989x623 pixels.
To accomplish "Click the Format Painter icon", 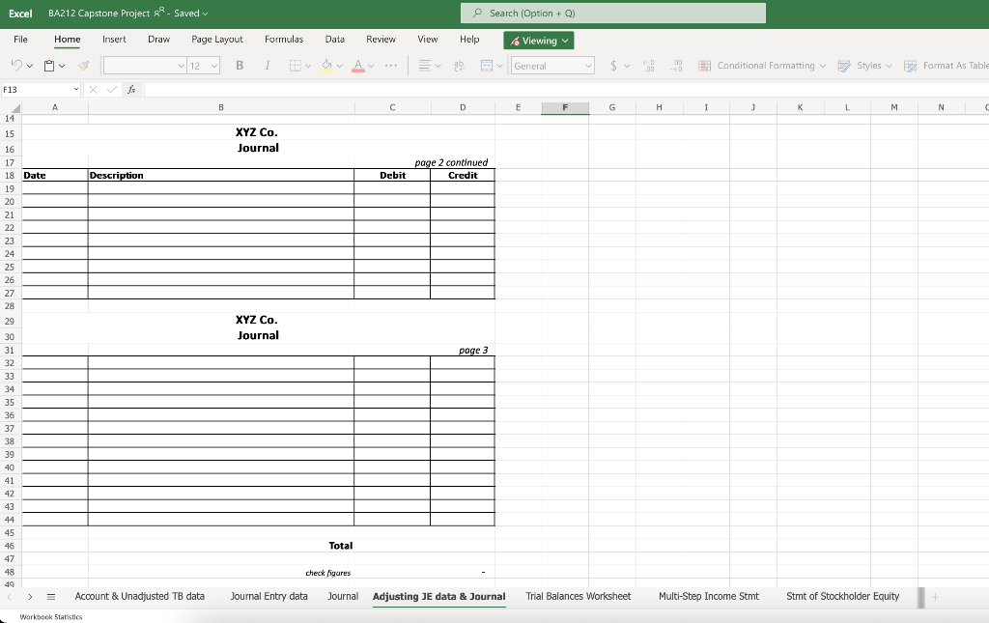I will pos(82,66).
